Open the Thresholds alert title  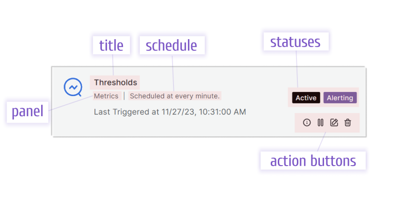116,83
